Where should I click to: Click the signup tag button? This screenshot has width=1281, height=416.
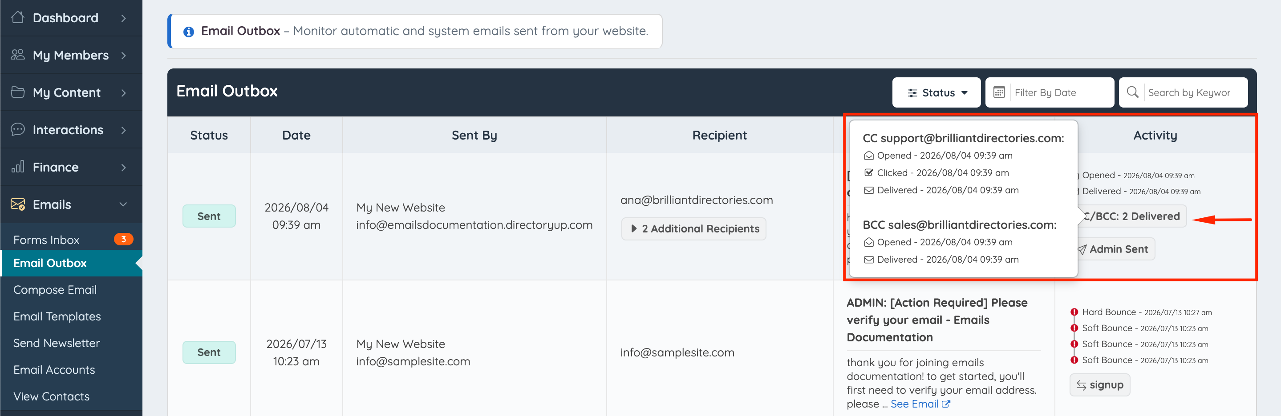(x=1100, y=385)
